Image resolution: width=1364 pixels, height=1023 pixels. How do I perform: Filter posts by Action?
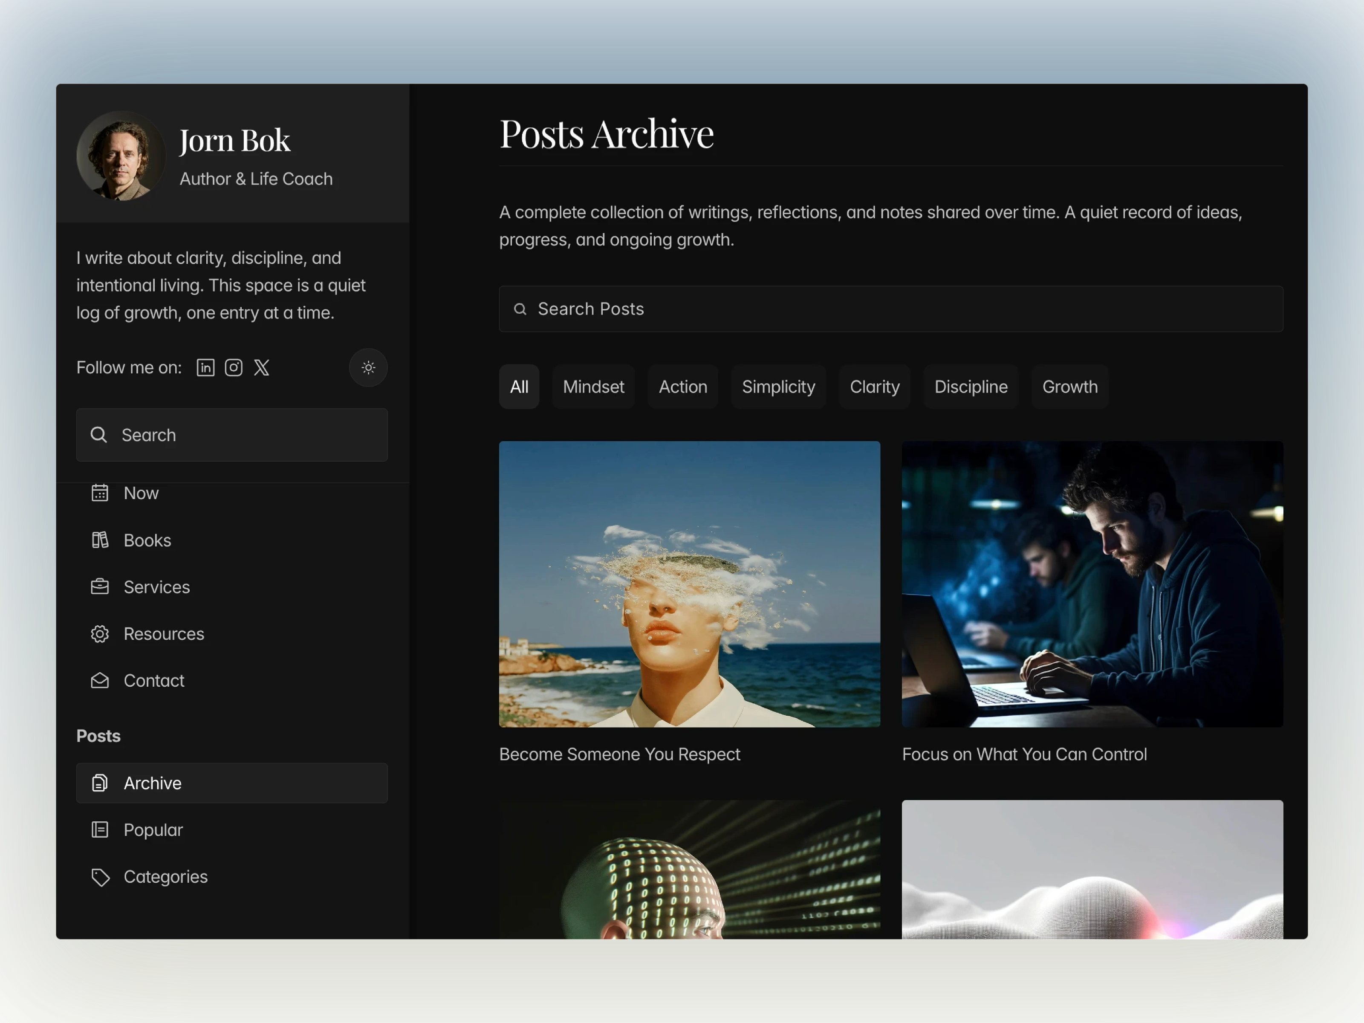[682, 387]
